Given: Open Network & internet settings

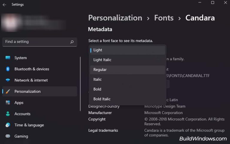Looking at the screenshot, I should [40, 80].
